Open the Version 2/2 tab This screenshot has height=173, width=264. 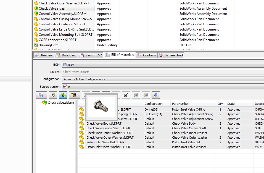(x=91, y=55)
